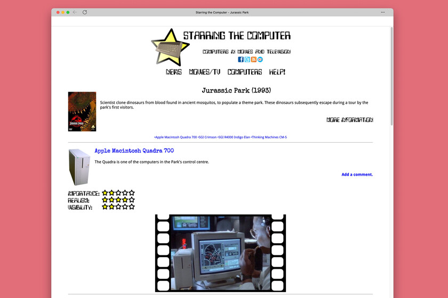The width and height of the screenshot is (448, 298).
Task: Click the 'Computers in movies and television' tagline
Action: tap(246, 52)
